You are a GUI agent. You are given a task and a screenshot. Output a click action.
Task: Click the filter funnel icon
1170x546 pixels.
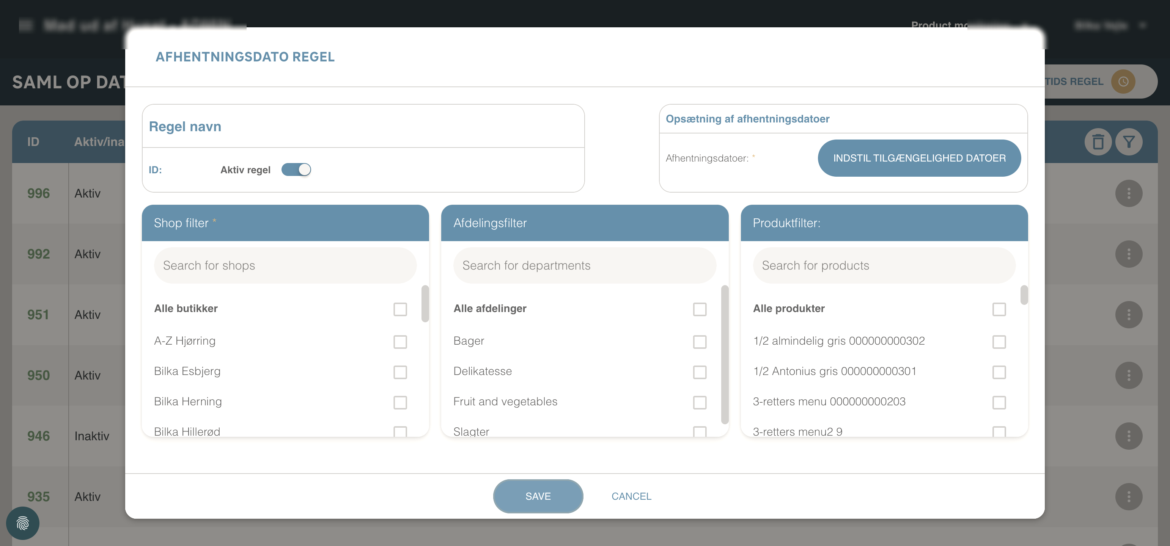pyautogui.click(x=1129, y=142)
